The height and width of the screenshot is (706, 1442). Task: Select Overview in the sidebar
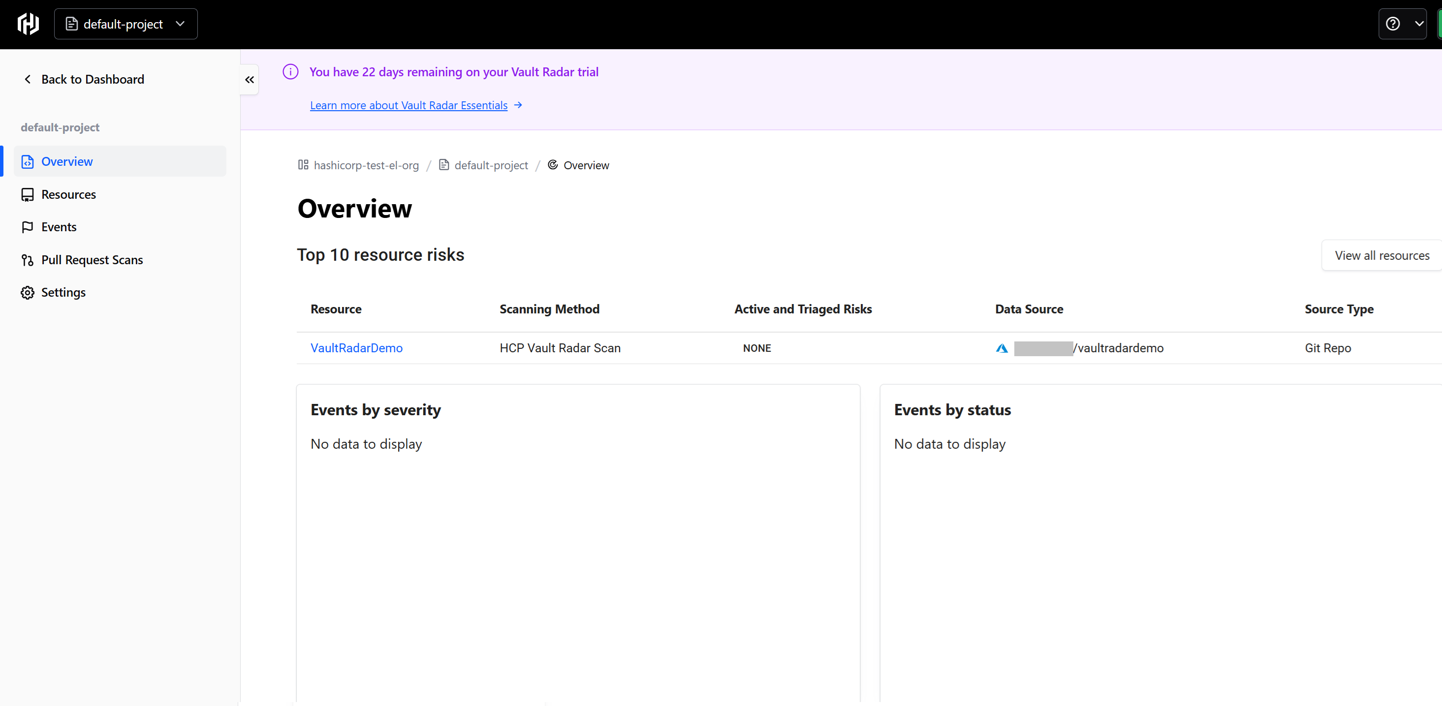tap(66, 162)
